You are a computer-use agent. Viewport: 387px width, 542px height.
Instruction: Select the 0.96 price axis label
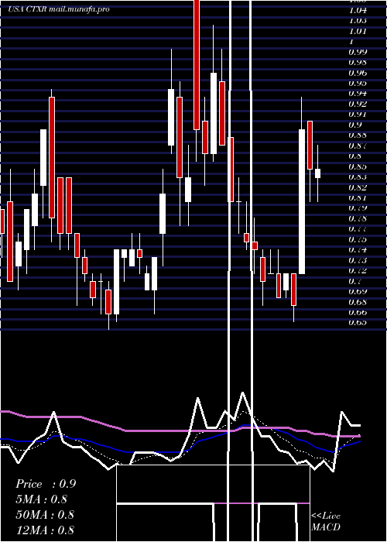358,73
